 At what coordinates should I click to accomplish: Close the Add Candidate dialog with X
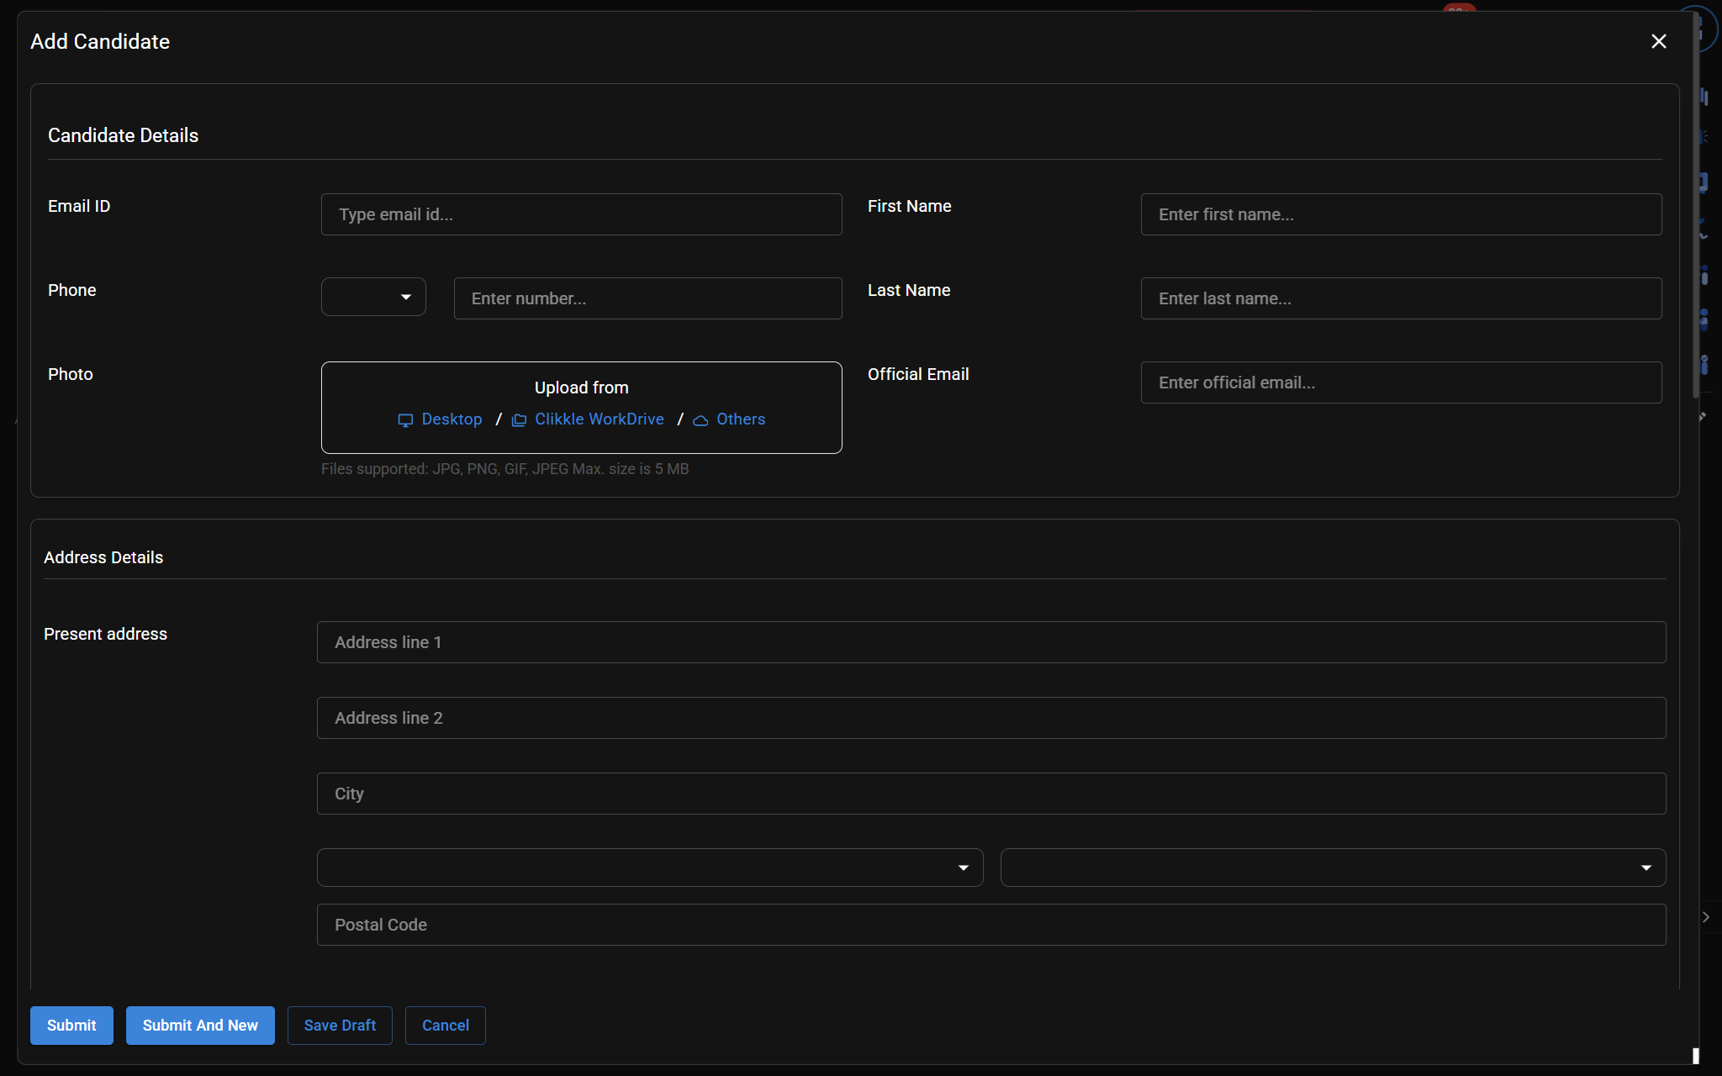(x=1658, y=41)
